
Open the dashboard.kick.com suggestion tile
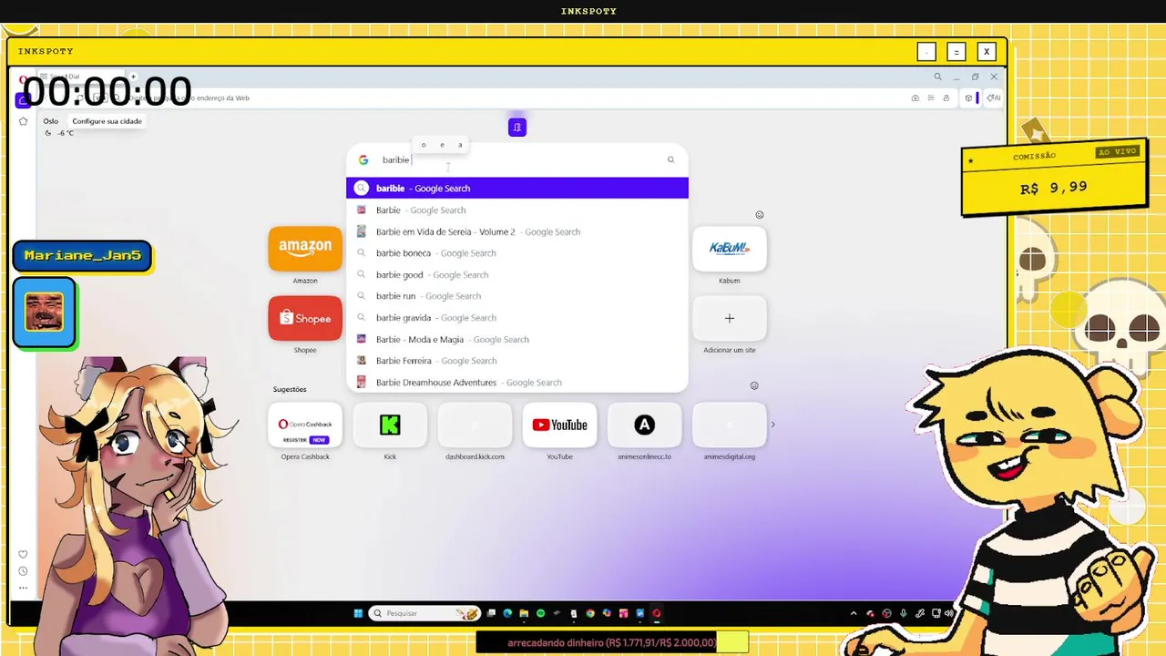click(x=475, y=425)
